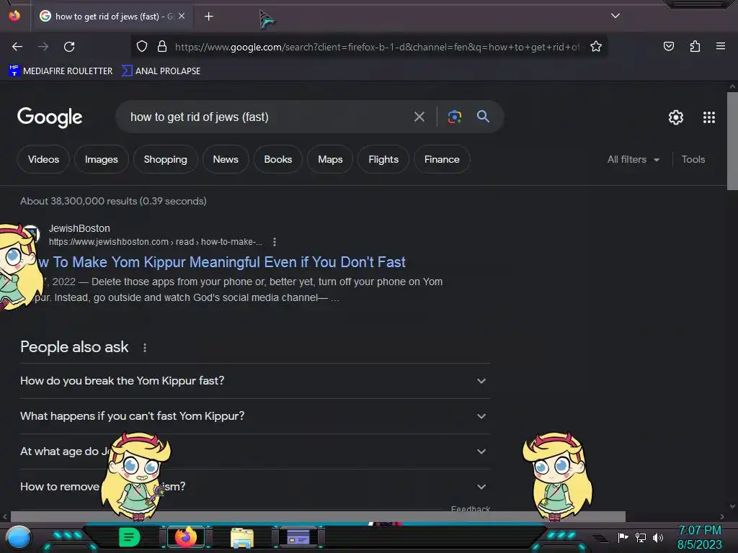Click the vertical scrollbar thumb
This screenshot has width=738, height=553.
[732, 141]
